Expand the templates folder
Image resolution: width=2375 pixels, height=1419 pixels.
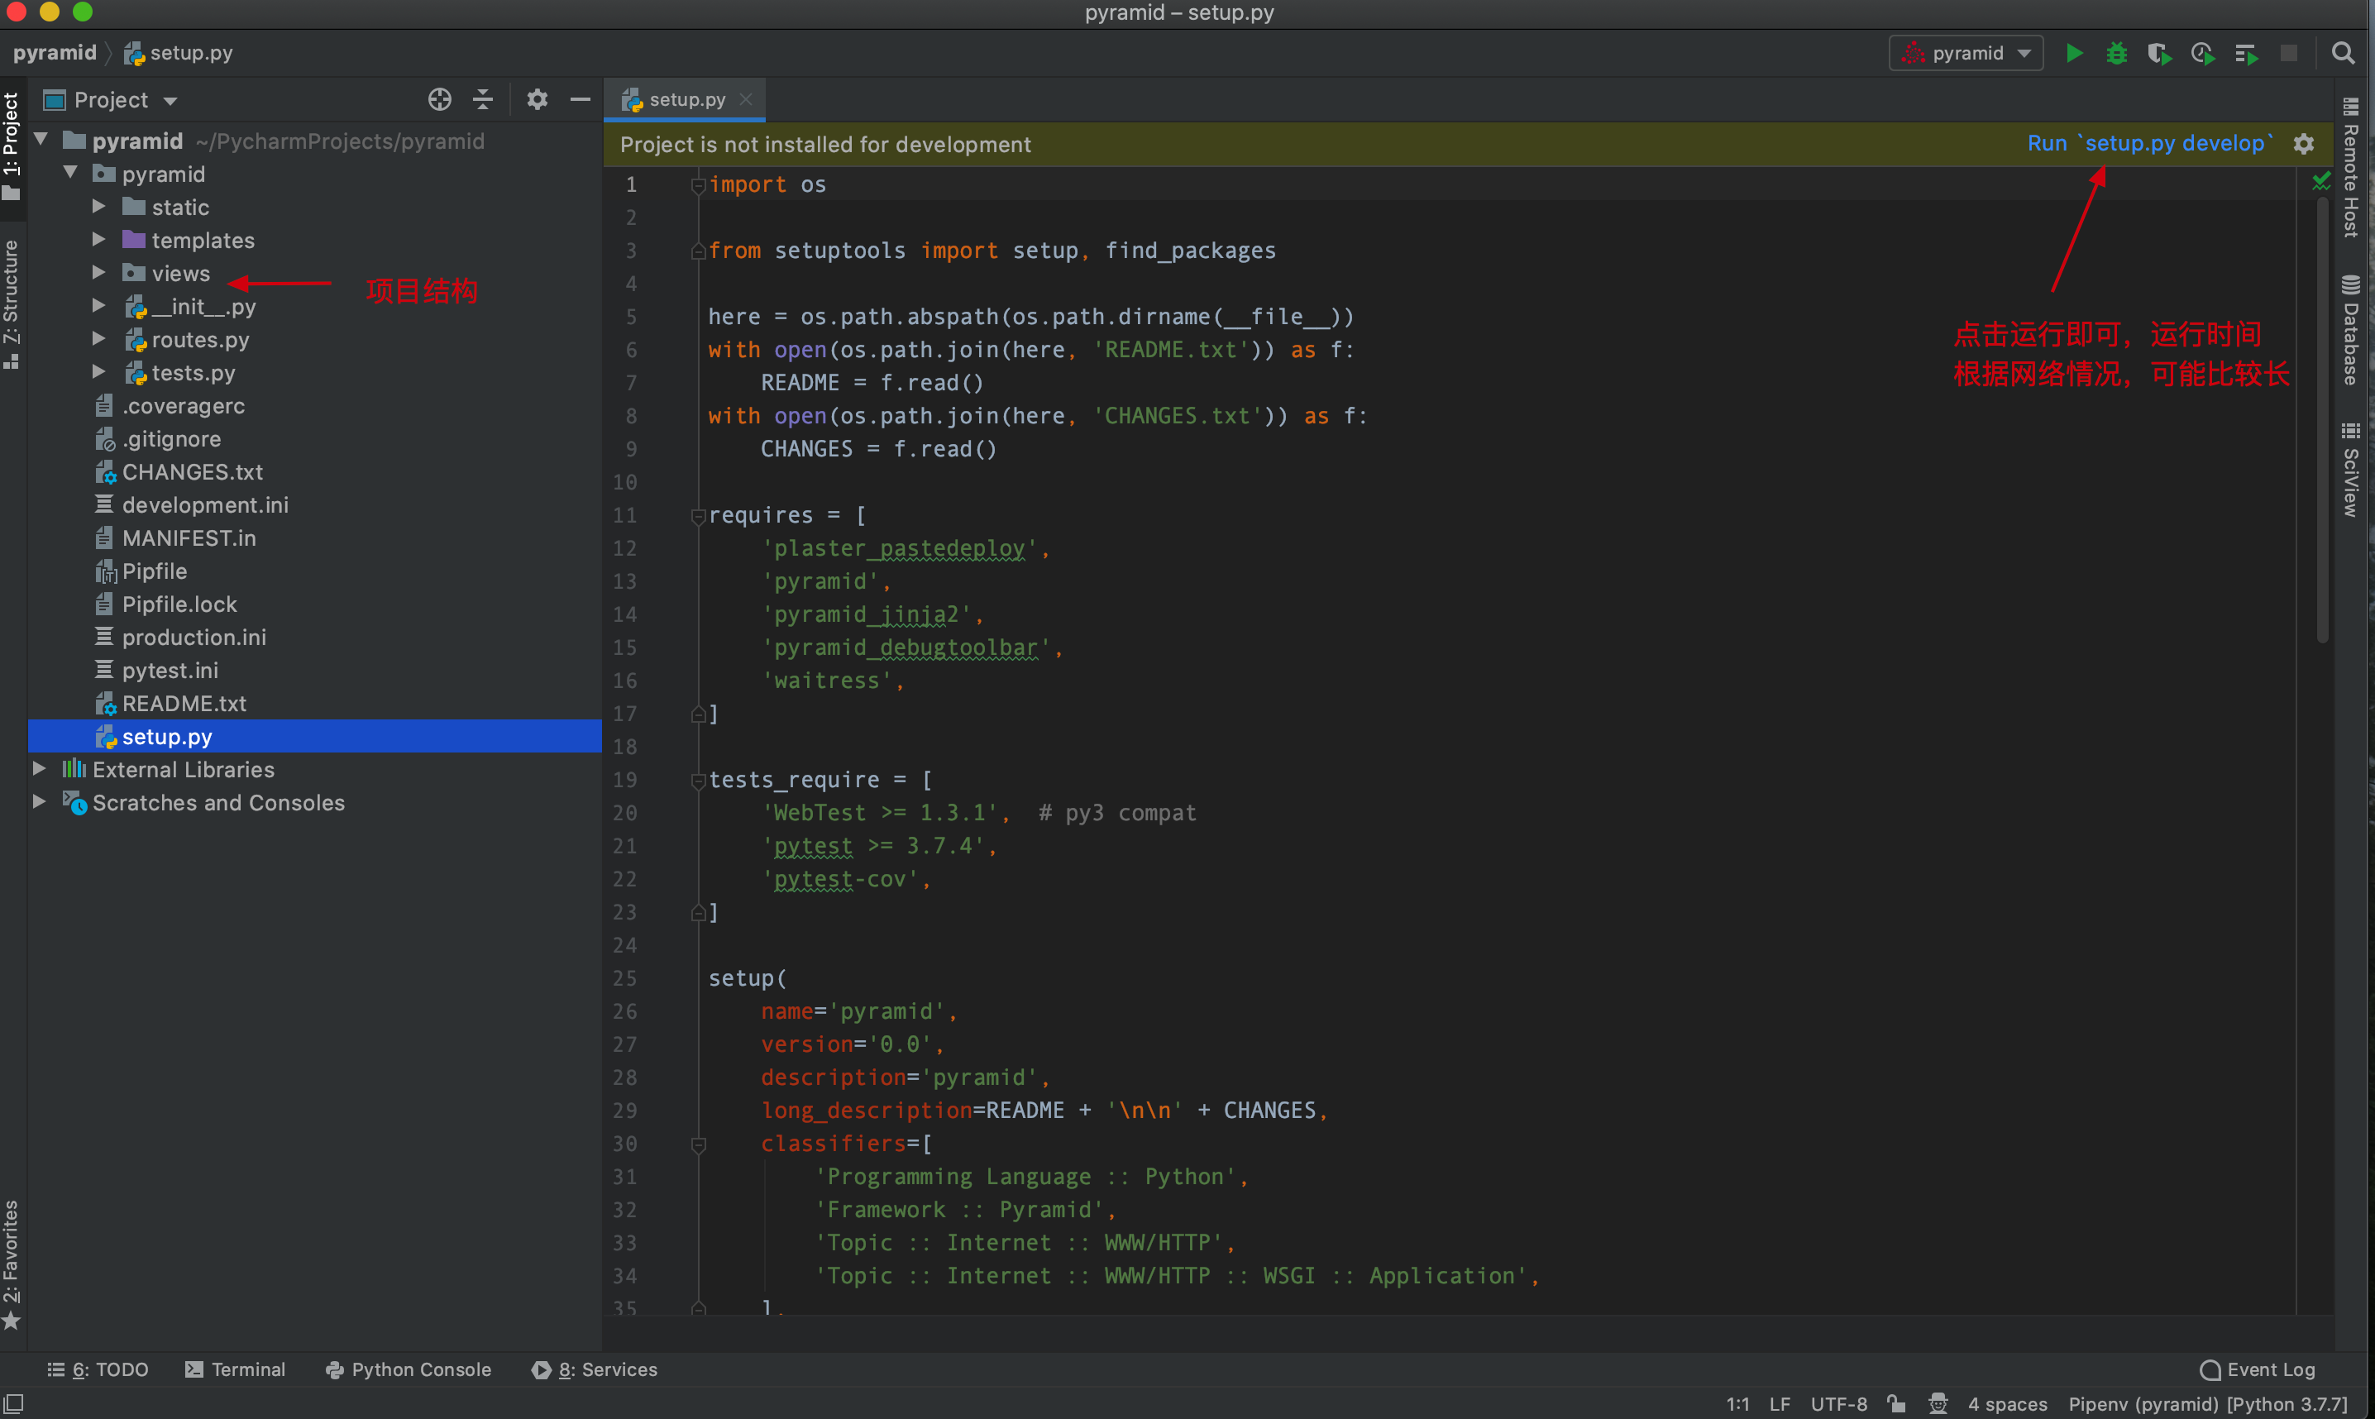point(98,239)
